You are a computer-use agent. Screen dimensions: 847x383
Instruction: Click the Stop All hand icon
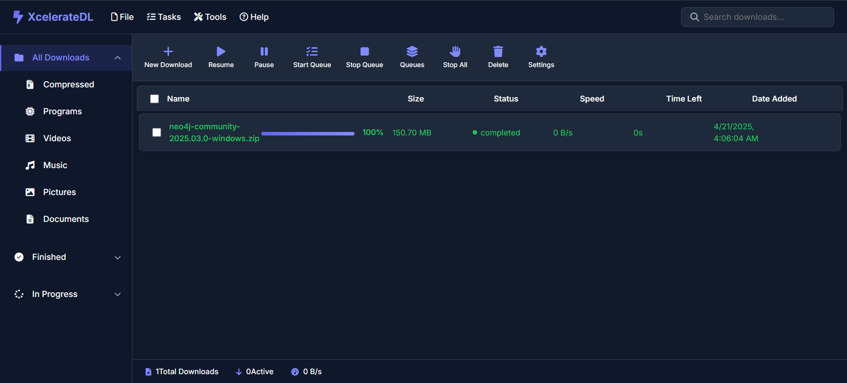455,52
